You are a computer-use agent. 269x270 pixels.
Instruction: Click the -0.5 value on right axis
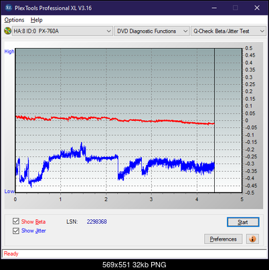click(x=250, y=192)
